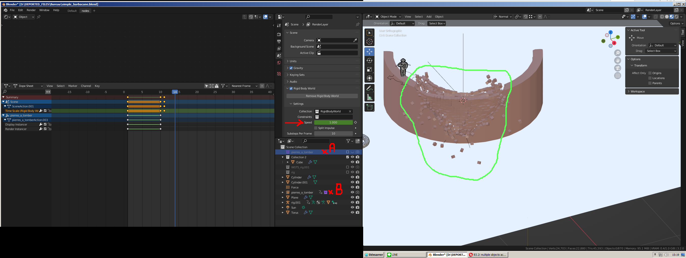Open the Object Mode dropdown in the viewport

[388, 17]
